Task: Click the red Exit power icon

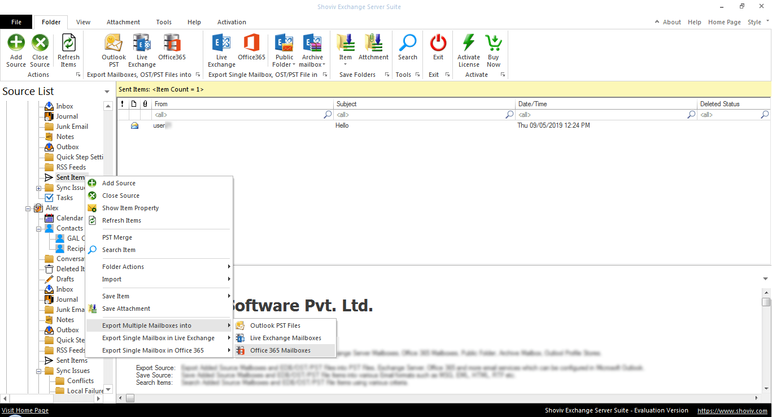Action: tap(438, 43)
